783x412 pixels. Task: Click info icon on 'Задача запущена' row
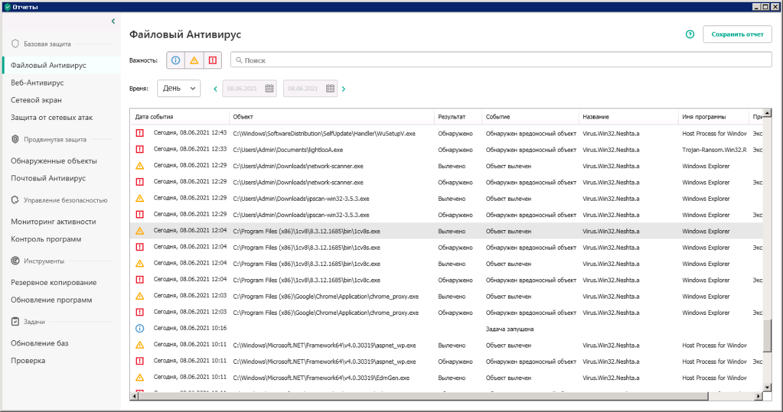(140, 329)
